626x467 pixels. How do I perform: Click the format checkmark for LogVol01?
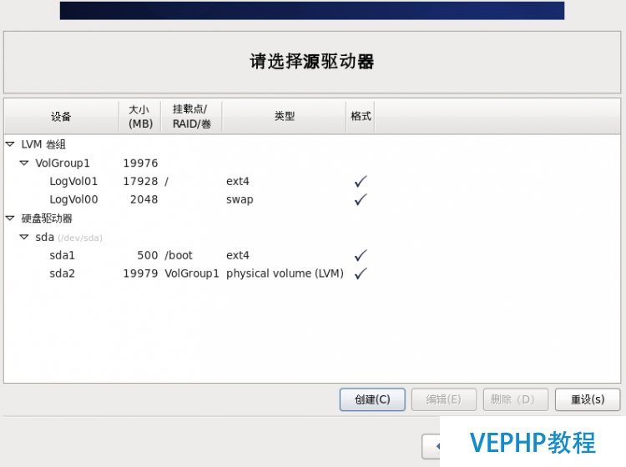pos(361,182)
